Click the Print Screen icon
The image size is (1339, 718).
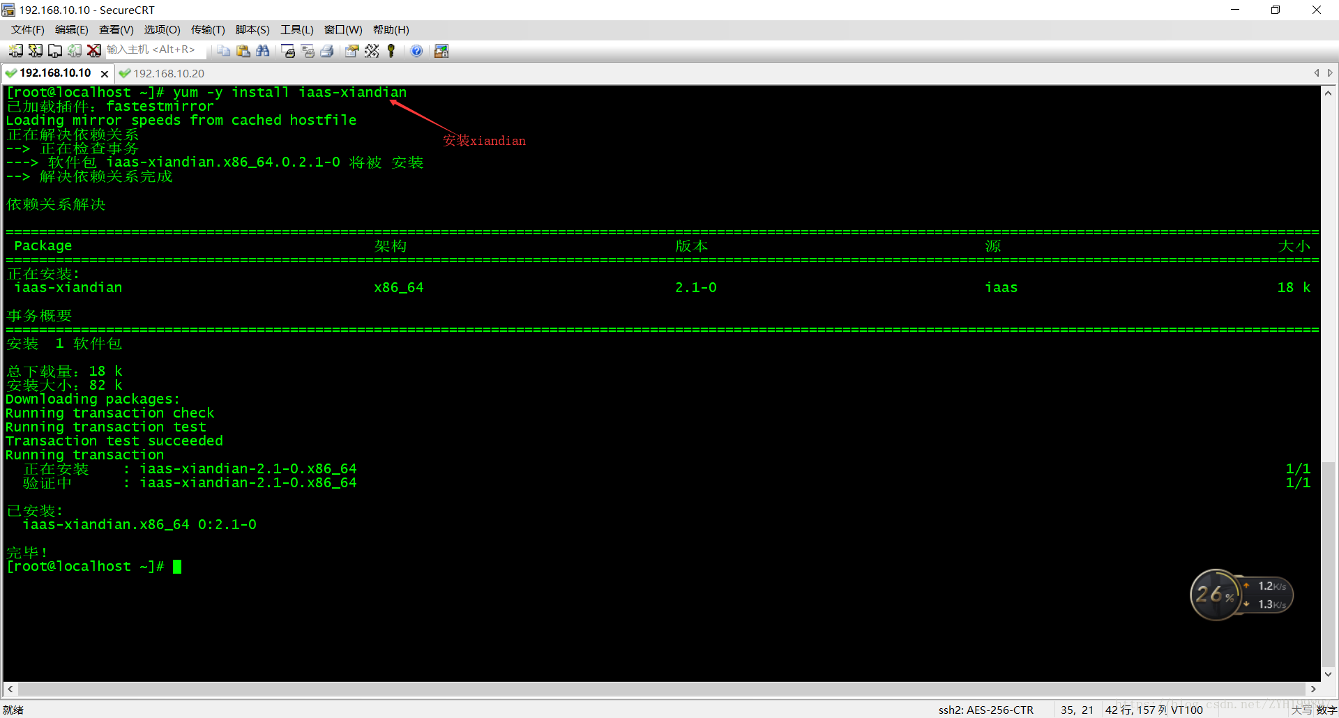[288, 51]
